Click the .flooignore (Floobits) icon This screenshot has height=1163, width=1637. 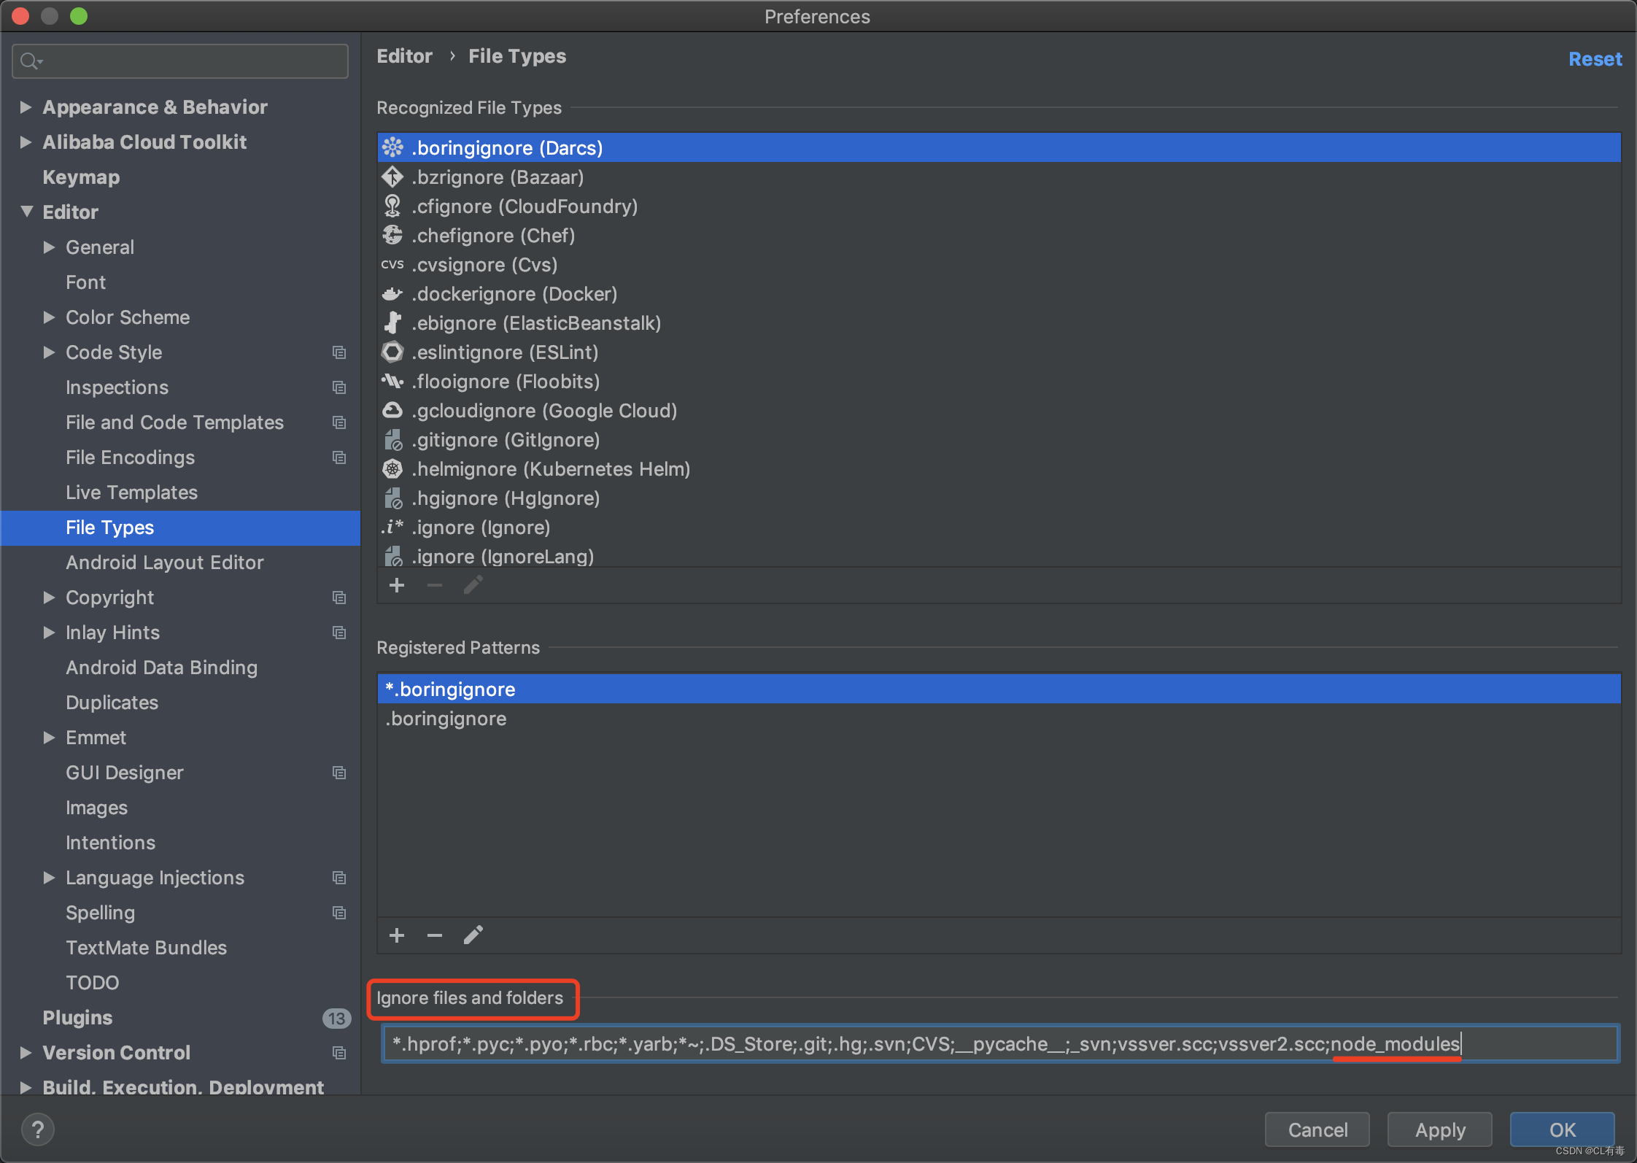(392, 382)
